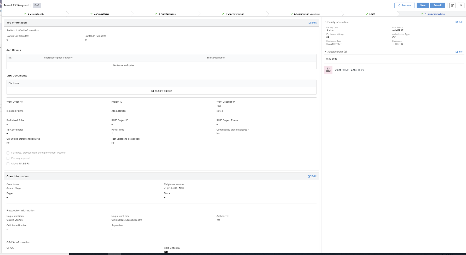Viewport: 466px width, 255px height.
Task: Open the ISO step
Action: [372, 14]
